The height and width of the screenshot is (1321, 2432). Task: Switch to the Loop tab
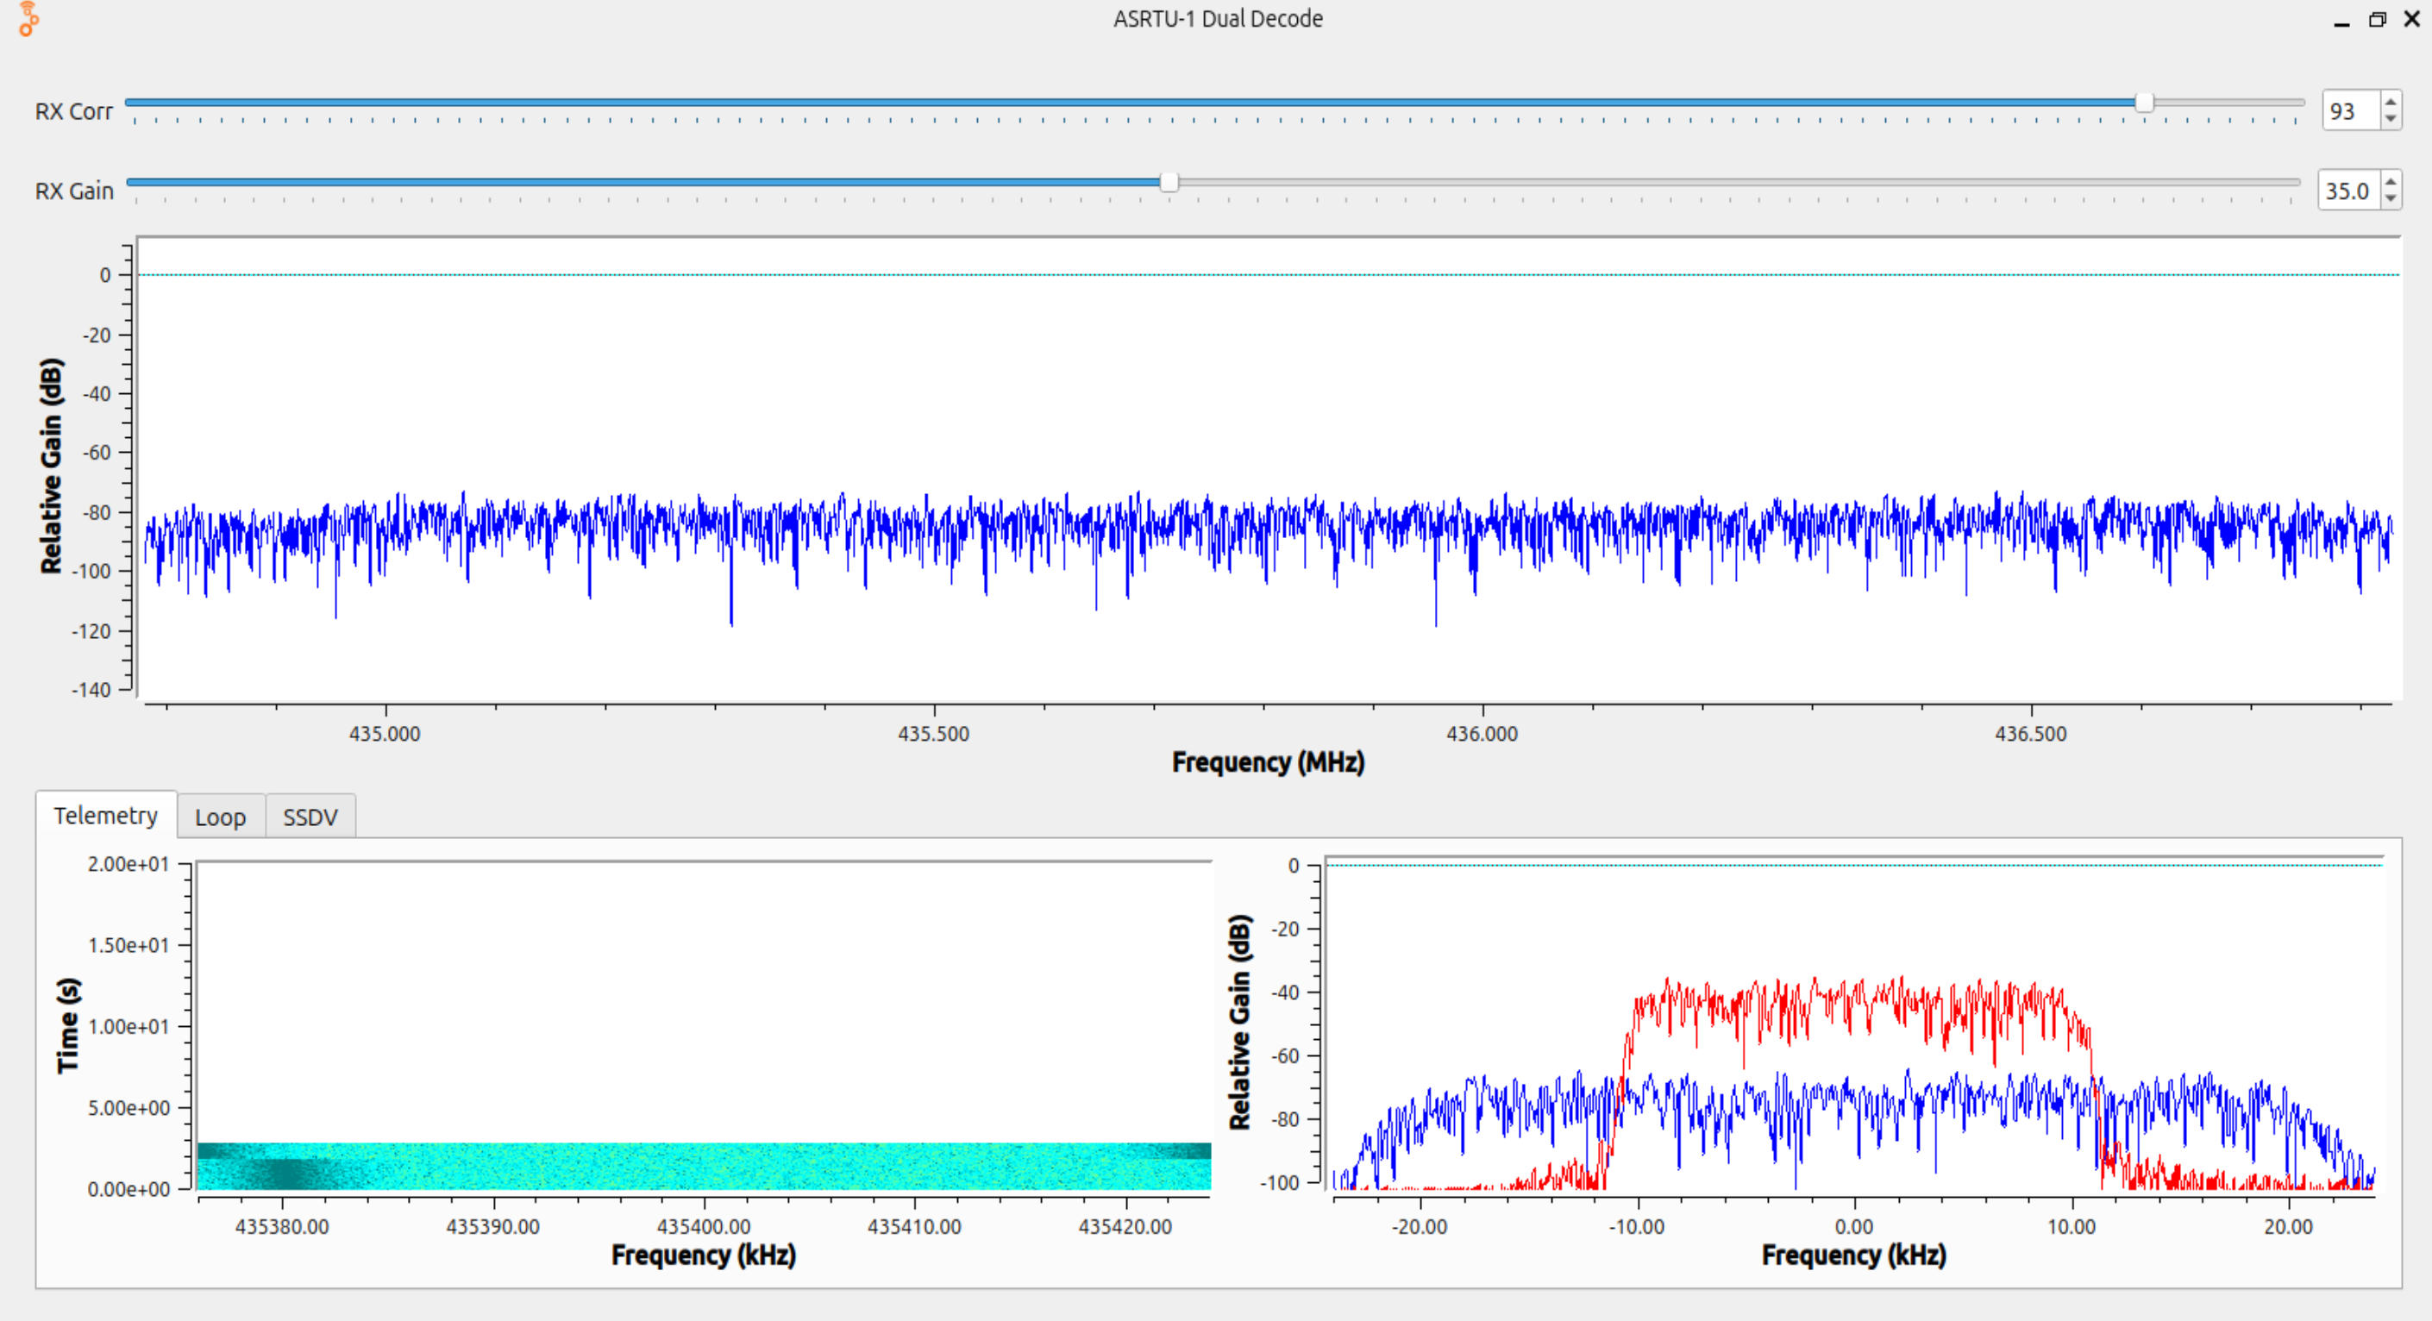pos(220,817)
